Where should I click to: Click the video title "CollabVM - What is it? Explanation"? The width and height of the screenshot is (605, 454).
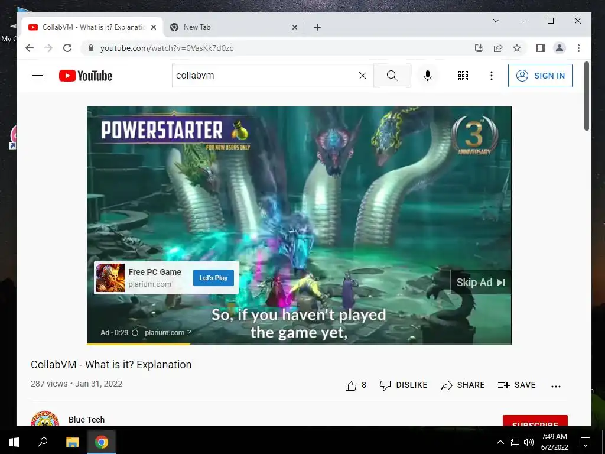tap(111, 364)
